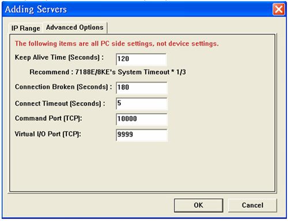This screenshot has width=288, height=221.
Task: Focus the Connection Broken seconds field
Action: tap(142, 88)
